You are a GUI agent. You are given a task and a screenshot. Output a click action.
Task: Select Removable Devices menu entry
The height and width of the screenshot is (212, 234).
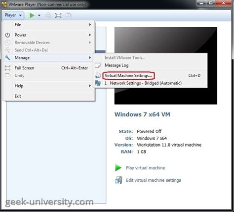point(49,43)
